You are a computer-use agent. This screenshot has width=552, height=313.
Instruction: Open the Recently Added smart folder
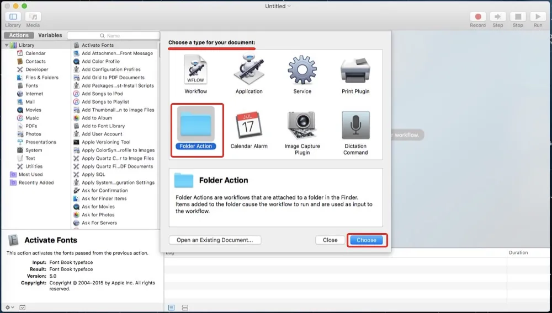pyautogui.click(x=36, y=182)
